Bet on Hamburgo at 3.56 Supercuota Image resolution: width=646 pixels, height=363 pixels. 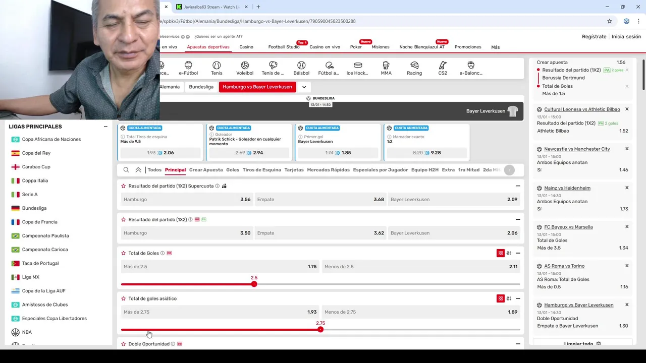[187, 199]
